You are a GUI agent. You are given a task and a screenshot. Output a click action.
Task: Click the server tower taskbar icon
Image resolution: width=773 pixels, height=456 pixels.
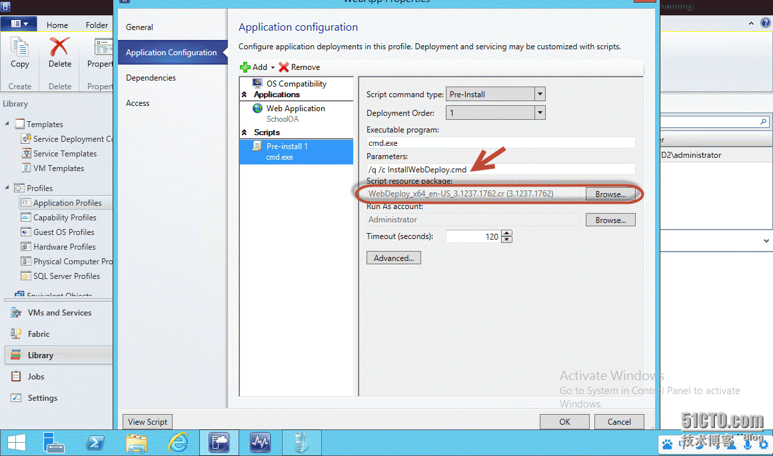(301, 443)
